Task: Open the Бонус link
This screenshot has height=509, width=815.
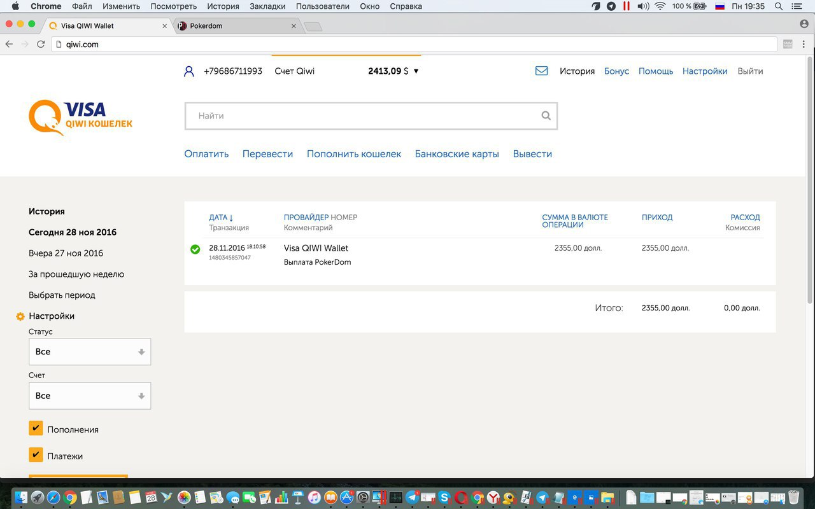Action: pos(616,71)
